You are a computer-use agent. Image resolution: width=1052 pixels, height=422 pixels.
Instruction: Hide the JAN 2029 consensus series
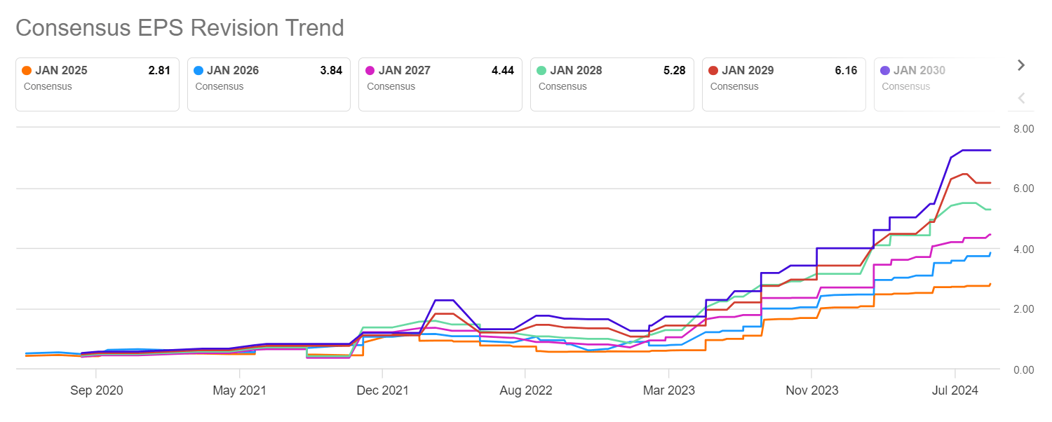(x=783, y=84)
